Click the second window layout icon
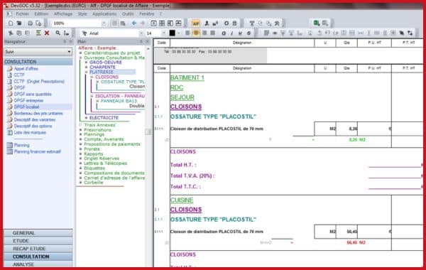Screen dimensions: 426x270 tap(162, 23)
